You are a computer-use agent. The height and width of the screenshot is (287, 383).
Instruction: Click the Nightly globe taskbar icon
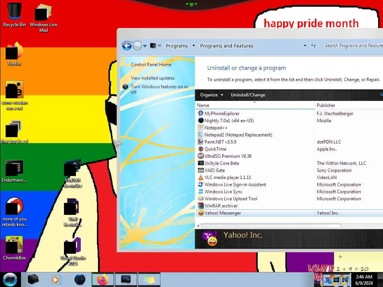(80, 280)
